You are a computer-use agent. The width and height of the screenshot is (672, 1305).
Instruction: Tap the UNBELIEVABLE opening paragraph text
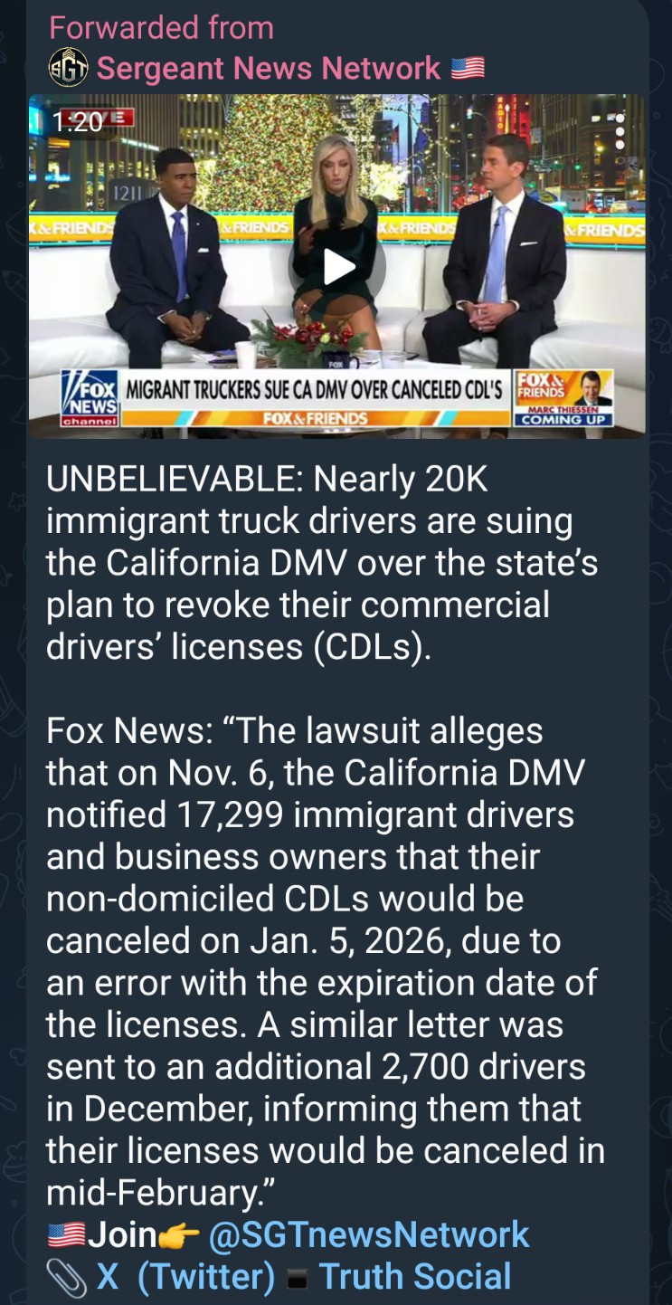[322, 564]
